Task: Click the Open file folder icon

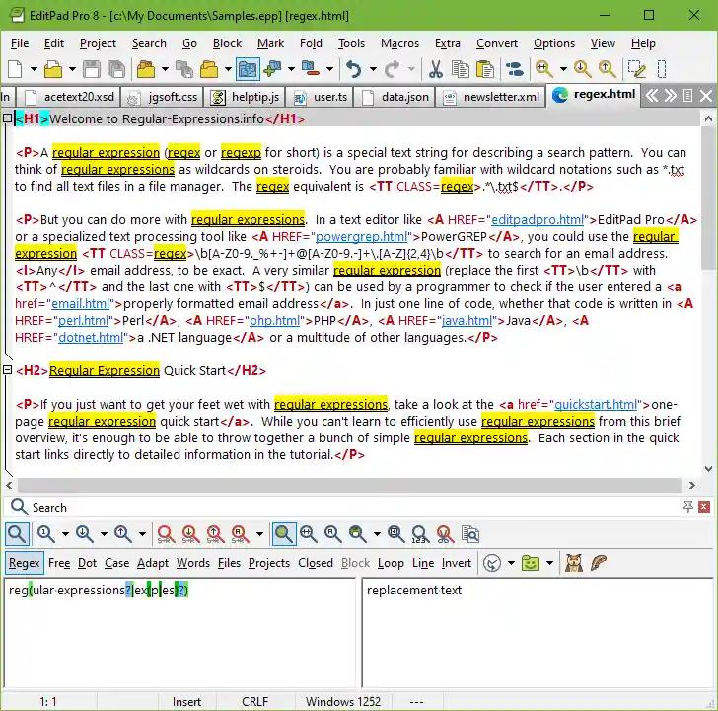Action: click(53, 69)
